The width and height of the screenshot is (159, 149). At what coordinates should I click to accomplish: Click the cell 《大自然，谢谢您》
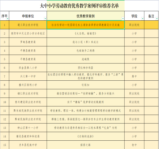86,34
